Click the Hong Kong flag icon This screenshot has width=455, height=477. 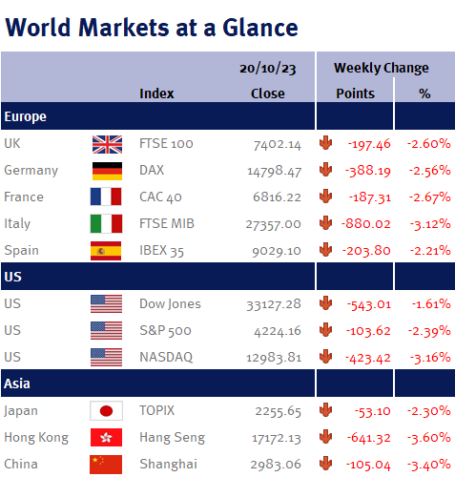pos(106,437)
